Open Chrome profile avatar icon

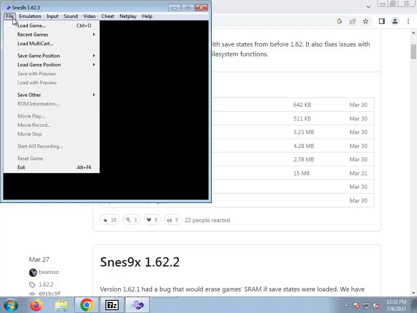(x=395, y=21)
